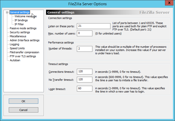Go to Passive mode settings

[x=23, y=28]
